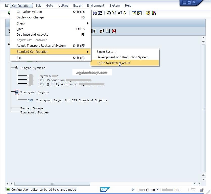Click the Find Next binoculars icon
Viewport: 211px width, 194px height.
click(100, 13)
